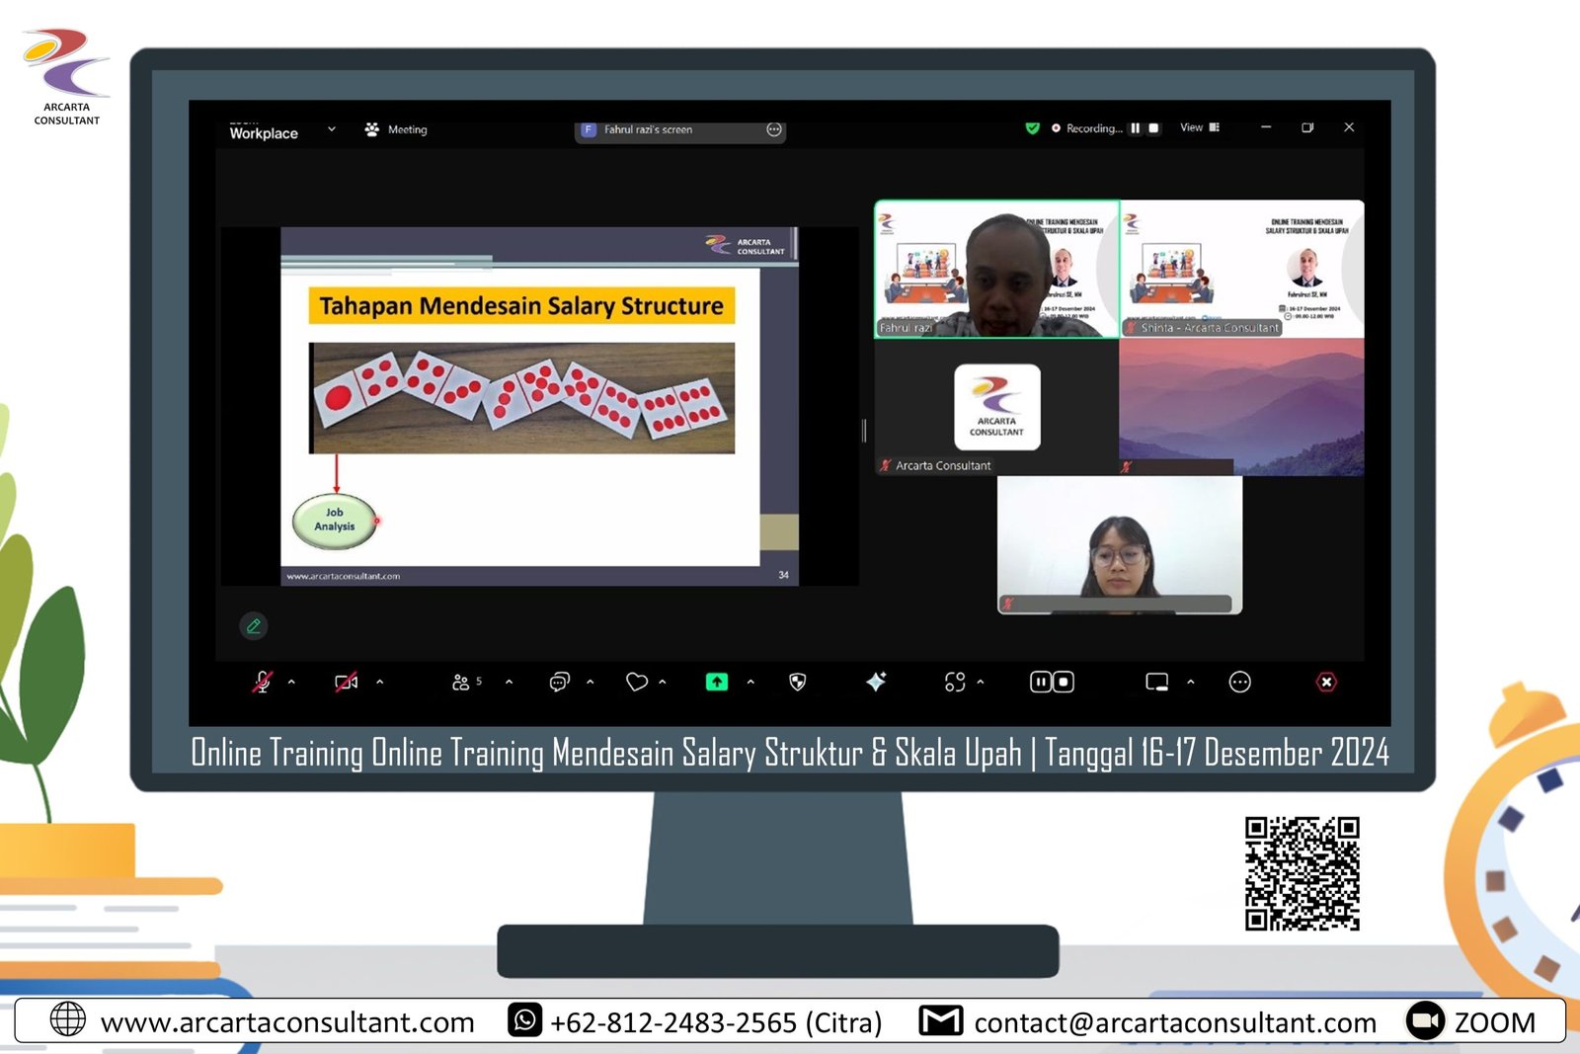The width and height of the screenshot is (1580, 1054).
Task: Select the Fahrul razi video thumbnail
Action: coord(996,270)
